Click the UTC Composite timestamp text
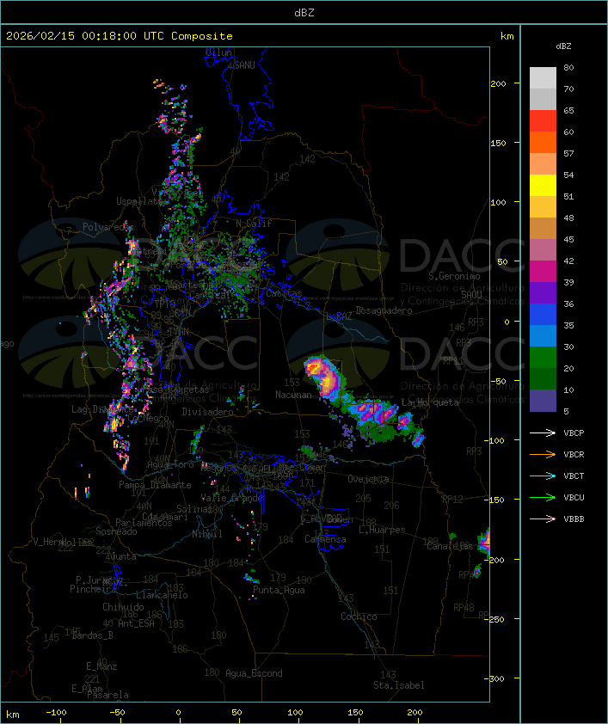This screenshot has height=724, width=608. pos(120,36)
